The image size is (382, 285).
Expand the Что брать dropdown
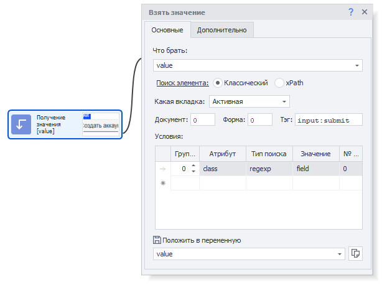[x=357, y=65]
